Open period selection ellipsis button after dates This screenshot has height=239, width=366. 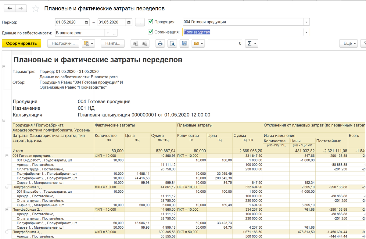click(140, 22)
